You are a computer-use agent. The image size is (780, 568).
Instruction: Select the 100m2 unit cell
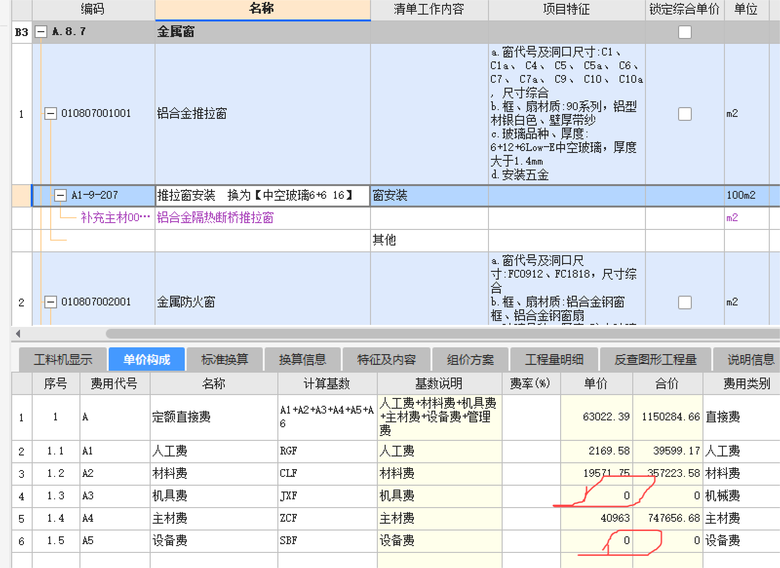click(747, 195)
